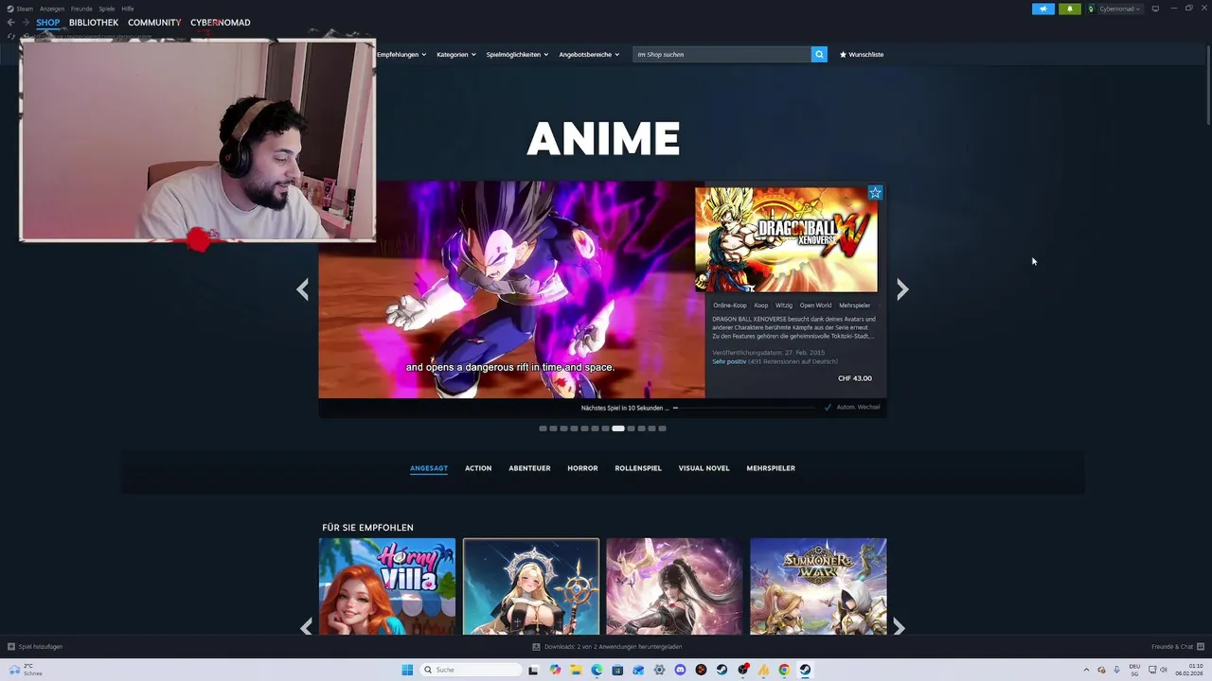The image size is (1212, 681).
Task: Click the Open World tag
Action: pyautogui.click(x=815, y=306)
